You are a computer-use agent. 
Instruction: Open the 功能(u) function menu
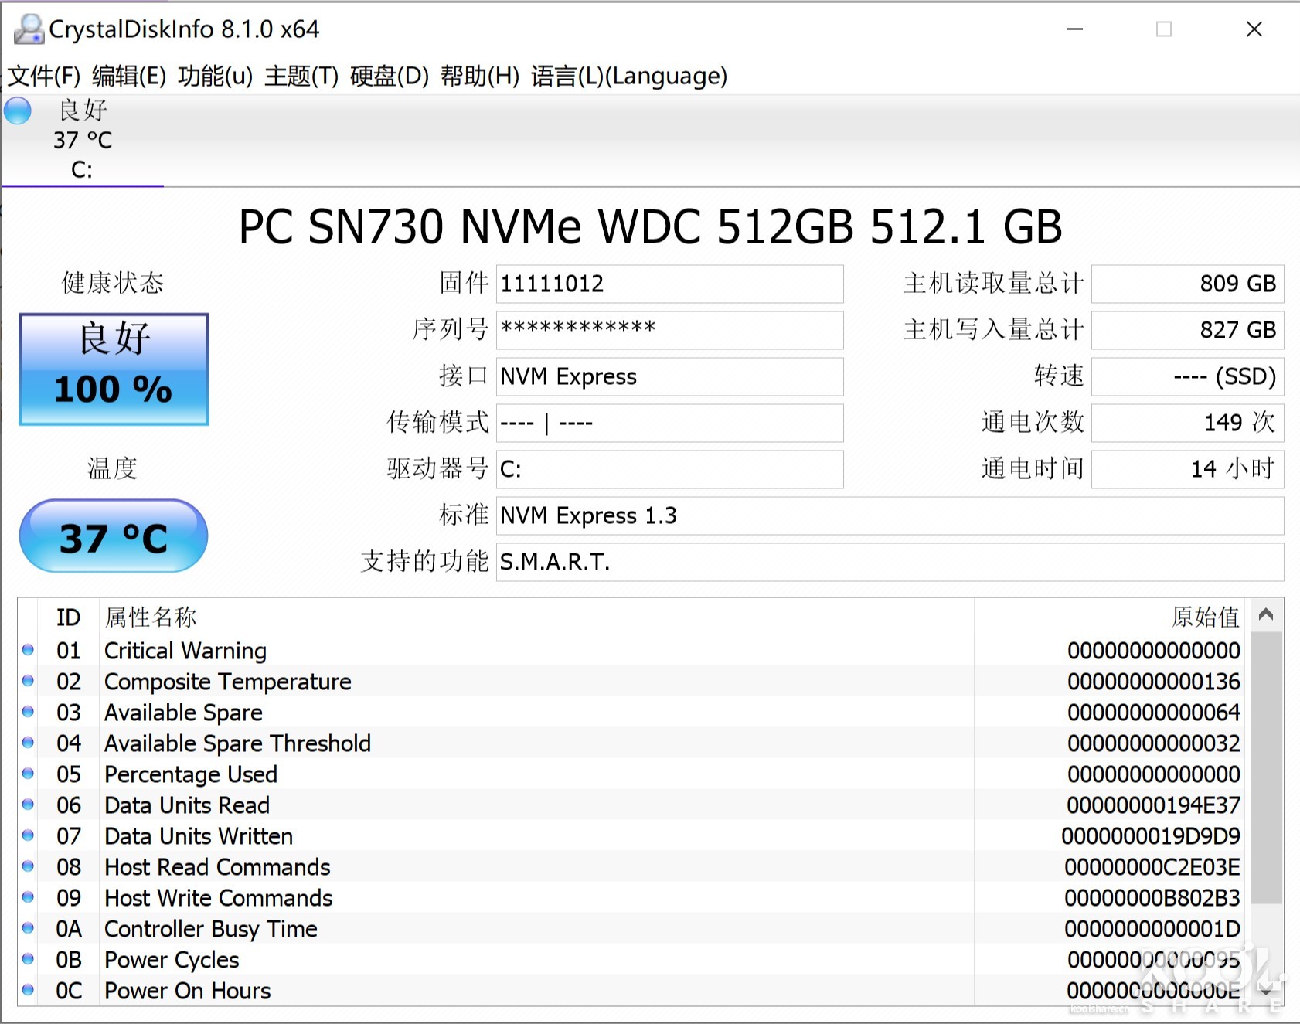(x=213, y=77)
